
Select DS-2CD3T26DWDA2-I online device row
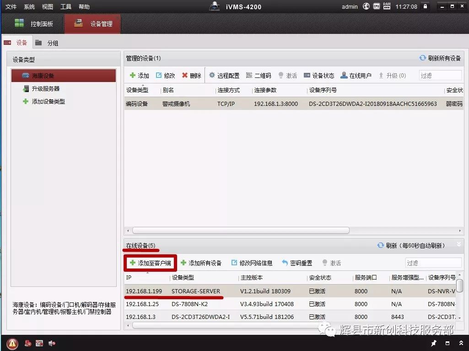click(x=290, y=317)
